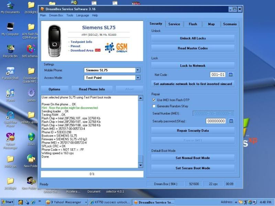The height and width of the screenshot is (206, 275).
Task: Click the taskbar clock 4:48 PM
Action: click(265, 202)
